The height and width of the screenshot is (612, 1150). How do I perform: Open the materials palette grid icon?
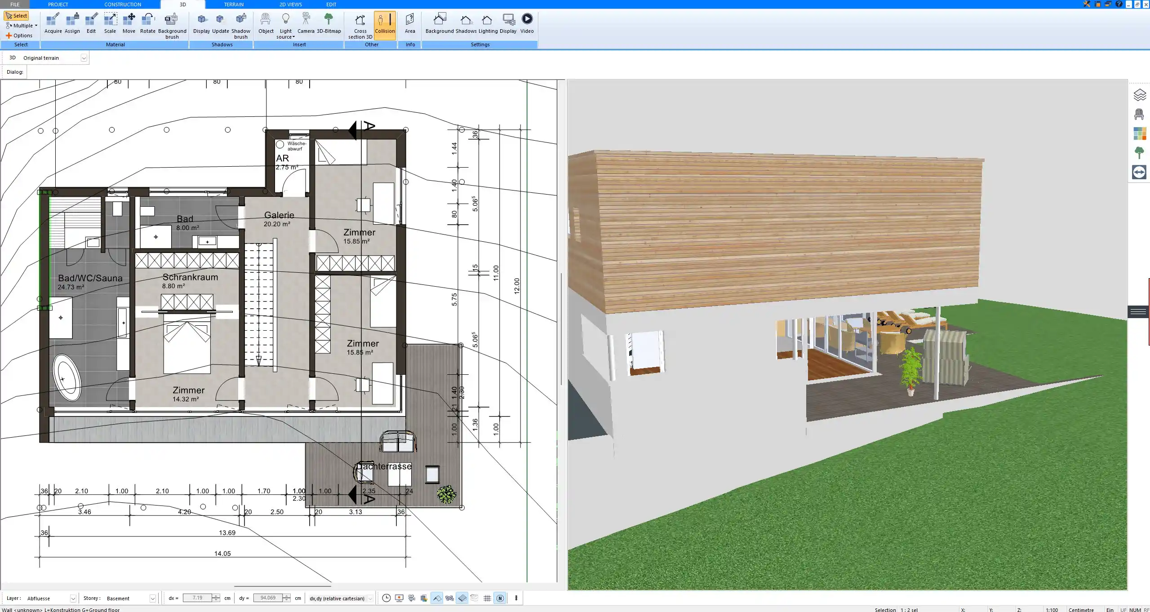pos(1139,133)
